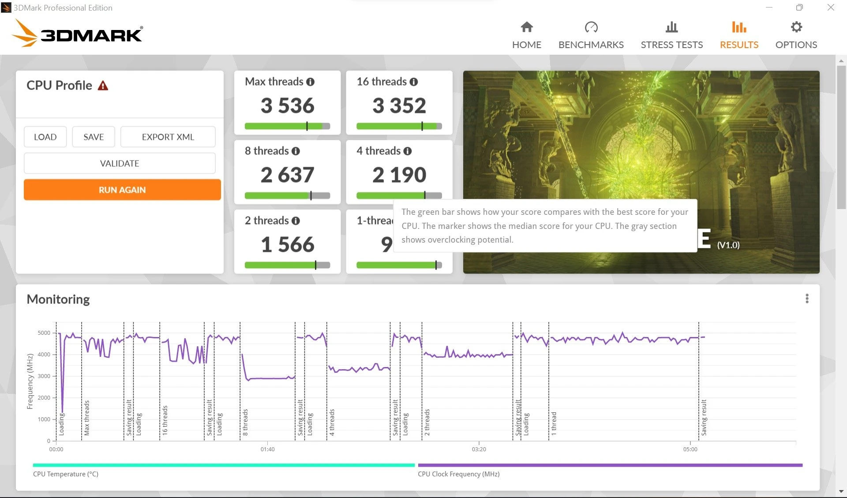Open the Monitoring three-dot menu
The height and width of the screenshot is (498, 847).
[807, 299]
